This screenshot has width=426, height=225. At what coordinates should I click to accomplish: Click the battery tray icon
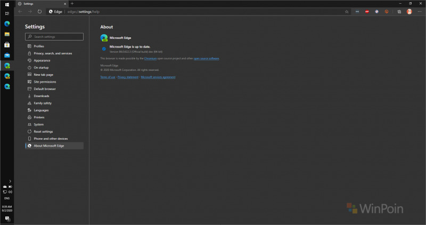[10, 187]
